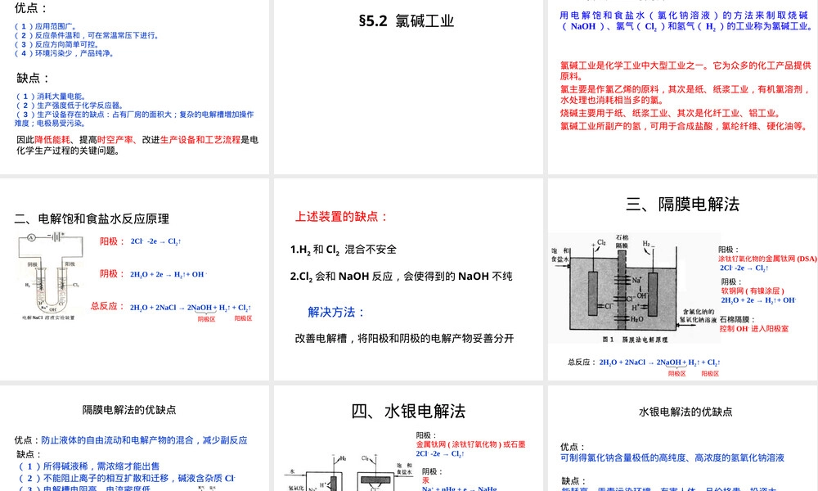818x491 pixels.
Task: Open the 氯碱工业 definition slide with red text
Action: (682, 87)
